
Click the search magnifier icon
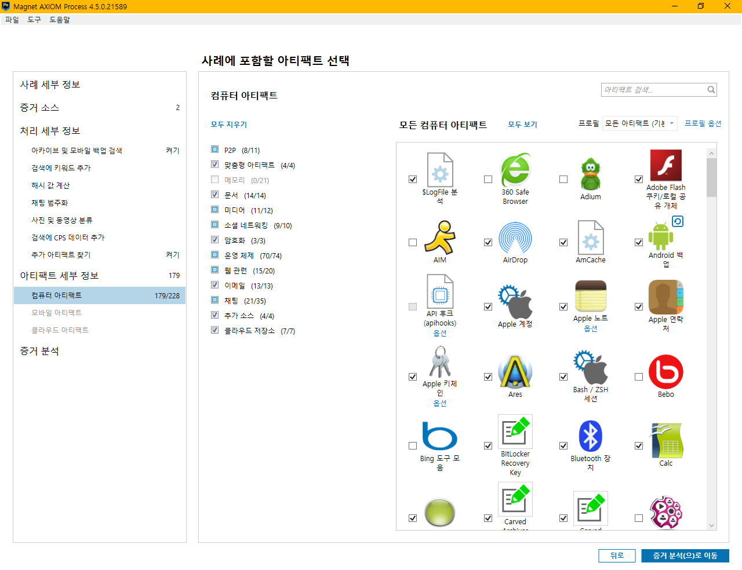[711, 90]
